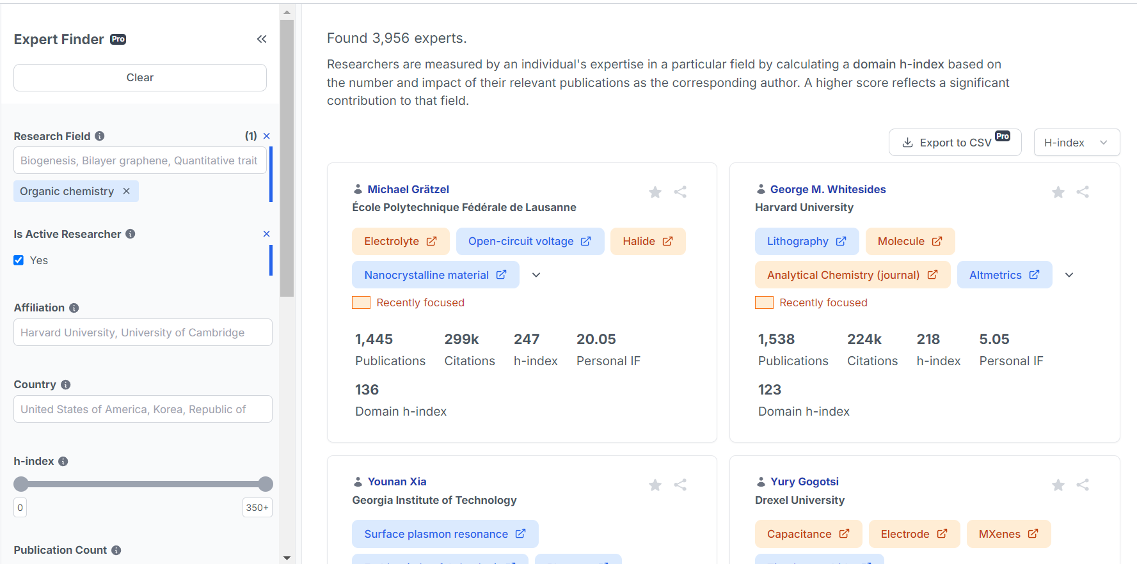Open the Capacitance topic tag
The width and height of the screenshot is (1137, 564).
click(x=809, y=534)
